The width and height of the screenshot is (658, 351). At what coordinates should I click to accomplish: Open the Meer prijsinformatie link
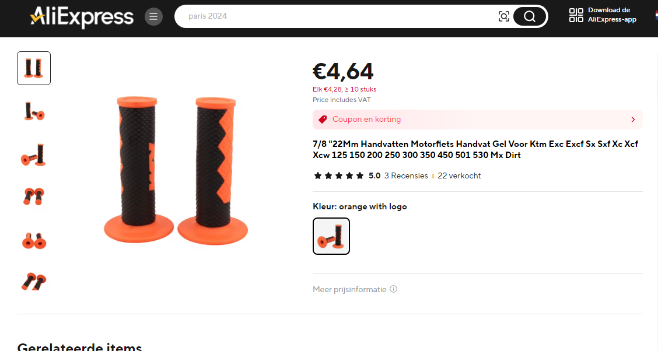349,289
